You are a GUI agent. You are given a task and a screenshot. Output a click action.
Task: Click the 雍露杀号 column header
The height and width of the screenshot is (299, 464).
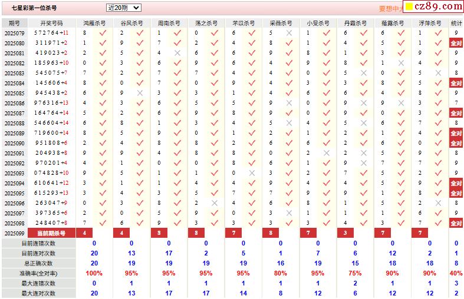pos(393,23)
